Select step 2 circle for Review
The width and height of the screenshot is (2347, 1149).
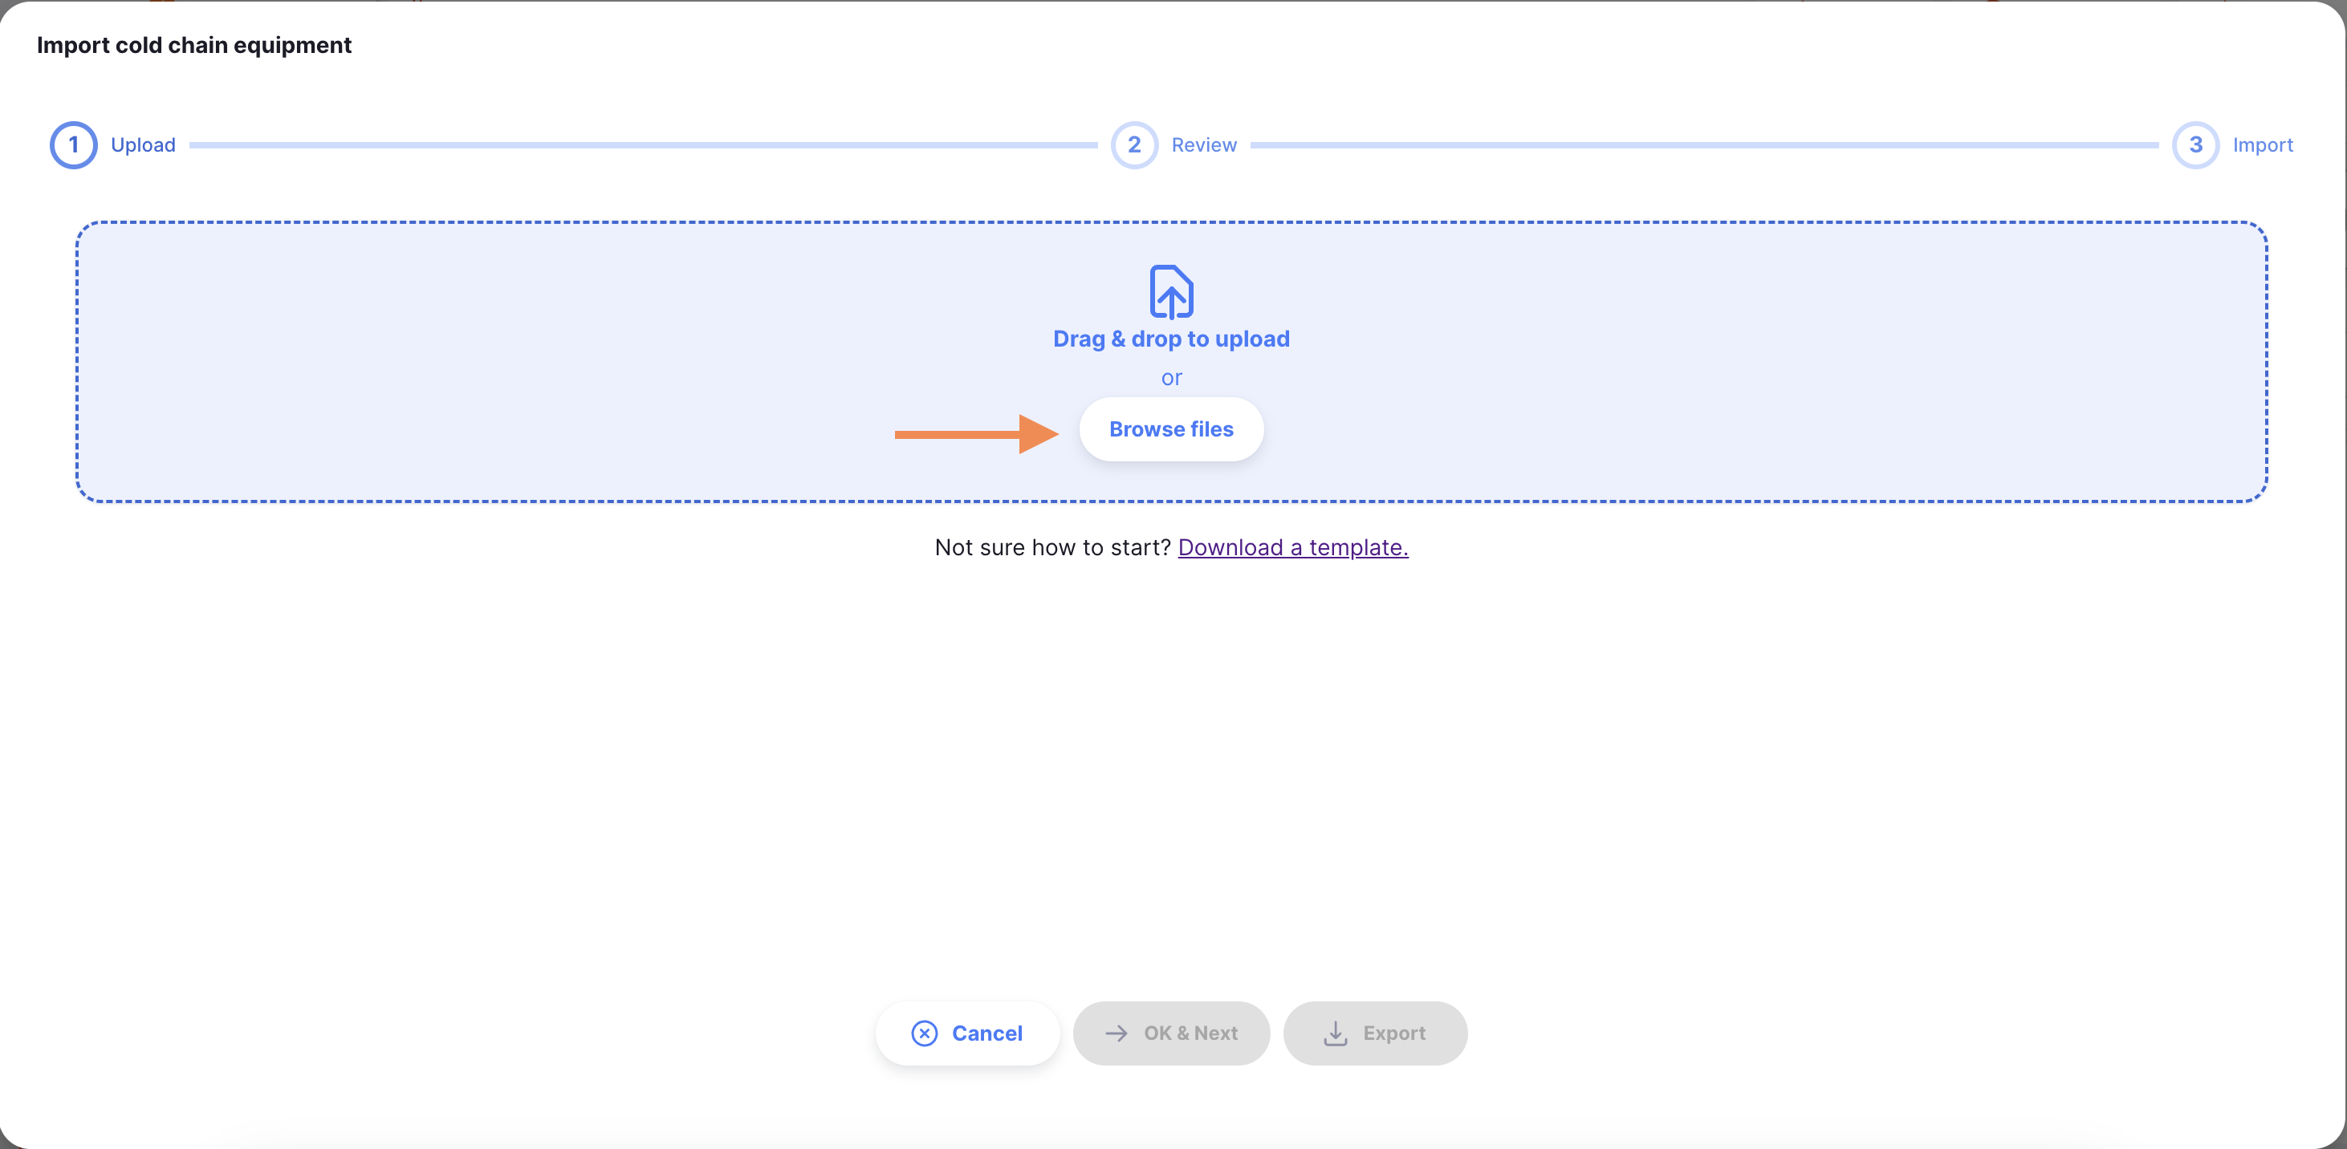1134,144
